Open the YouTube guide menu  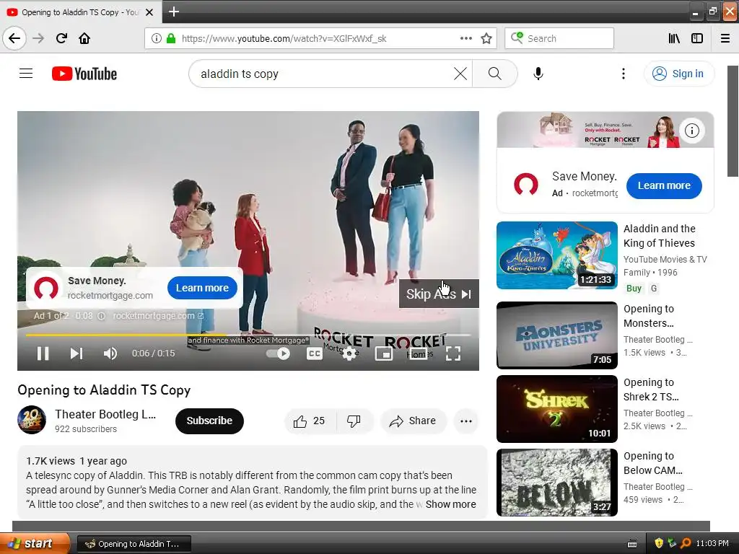point(26,74)
